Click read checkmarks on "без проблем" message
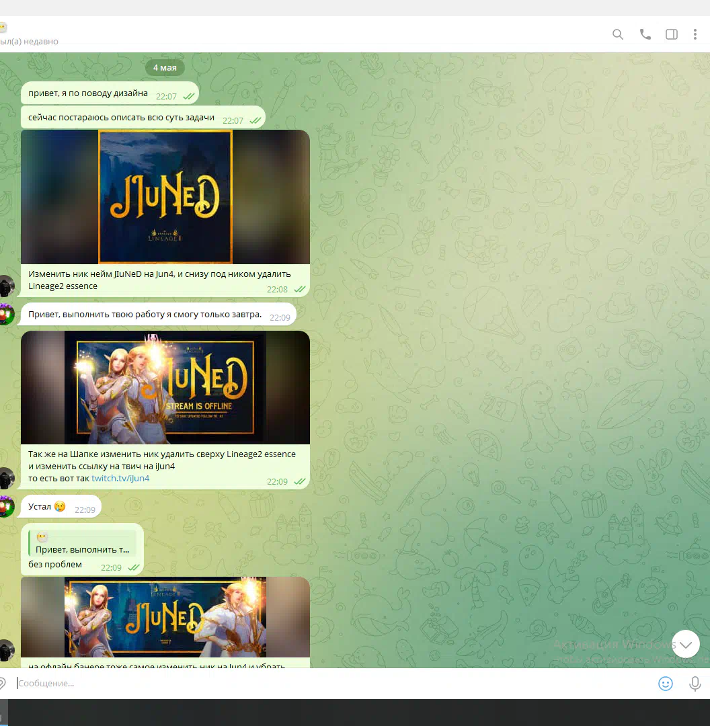710x726 pixels. (x=134, y=567)
